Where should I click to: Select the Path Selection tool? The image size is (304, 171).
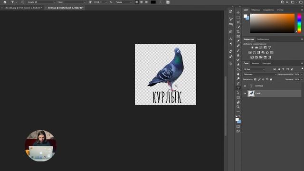click(x=238, y=93)
